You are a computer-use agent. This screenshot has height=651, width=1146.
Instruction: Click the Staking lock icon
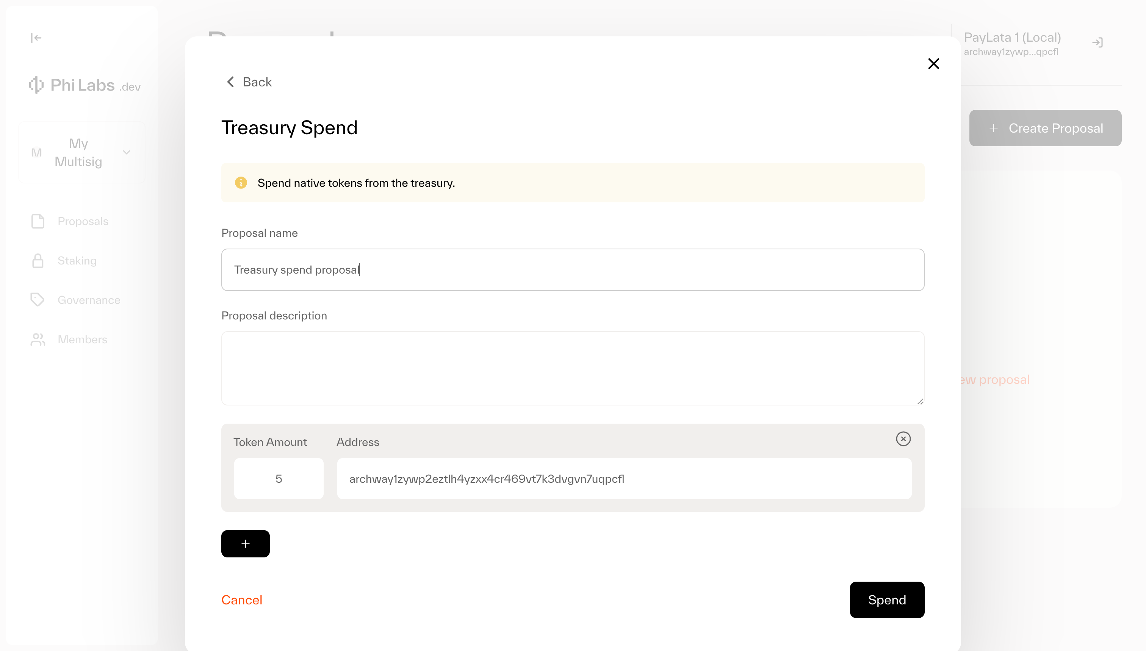click(x=38, y=261)
